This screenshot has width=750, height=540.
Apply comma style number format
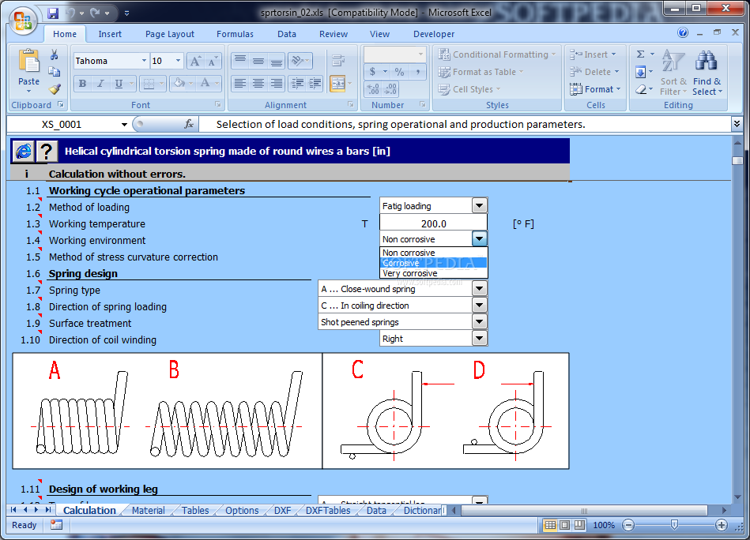[417, 72]
